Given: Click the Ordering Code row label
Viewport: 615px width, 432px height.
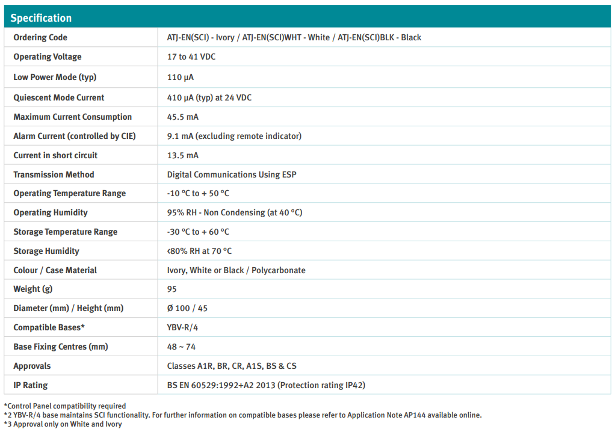Looking at the screenshot, I should coord(40,37).
